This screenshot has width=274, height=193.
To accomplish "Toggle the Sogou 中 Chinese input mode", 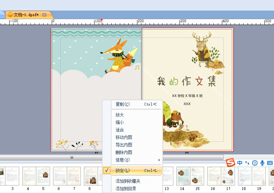I will pos(240,163).
